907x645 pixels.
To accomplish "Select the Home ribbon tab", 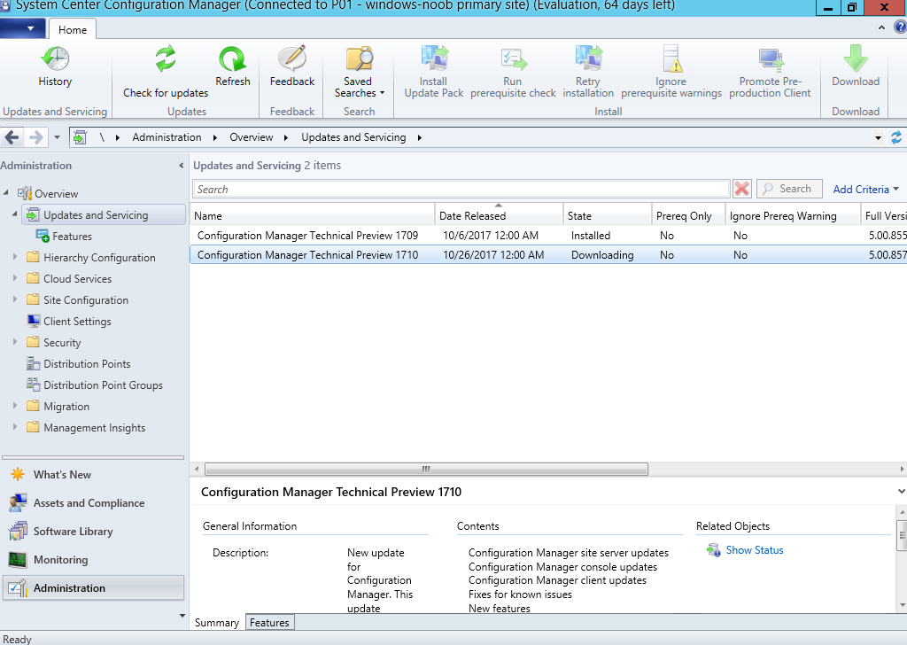I will [x=73, y=29].
